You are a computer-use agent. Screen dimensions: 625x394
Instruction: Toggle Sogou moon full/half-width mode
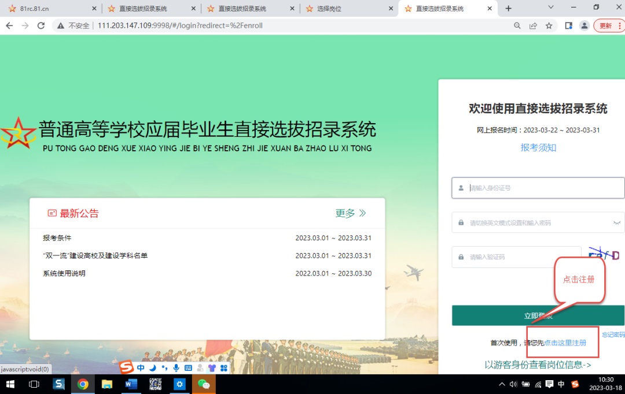click(x=153, y=367)
